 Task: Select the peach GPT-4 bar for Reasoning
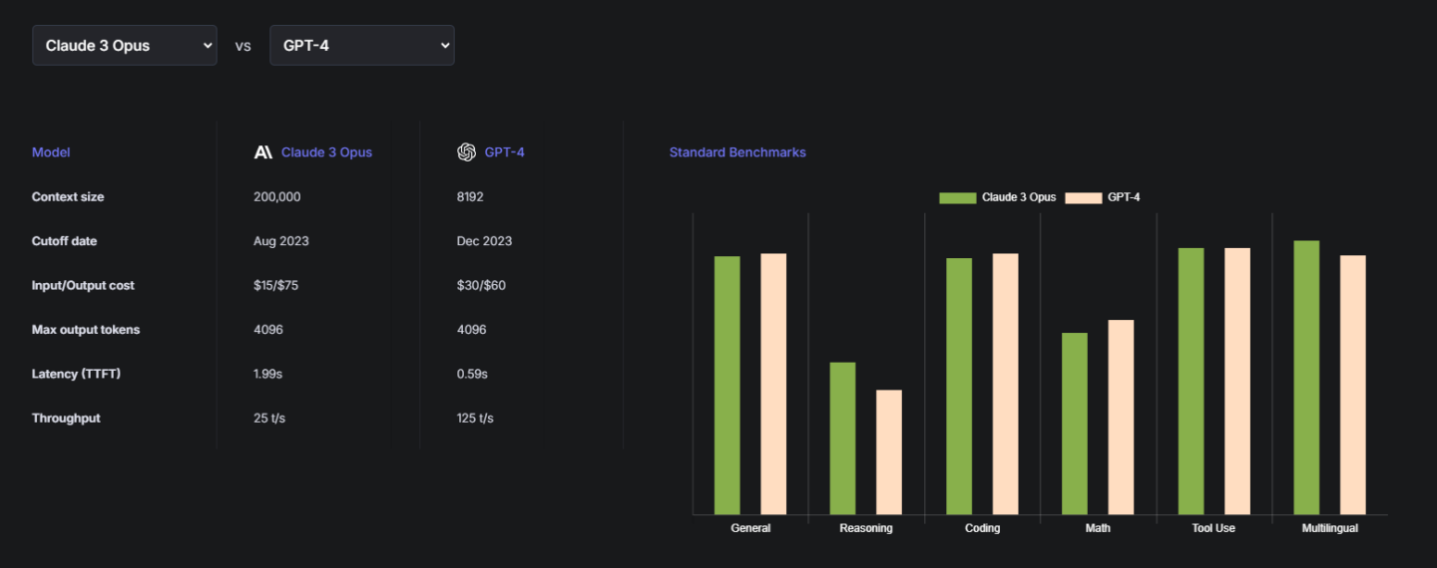pyautogui.click(x=889, y=451)
